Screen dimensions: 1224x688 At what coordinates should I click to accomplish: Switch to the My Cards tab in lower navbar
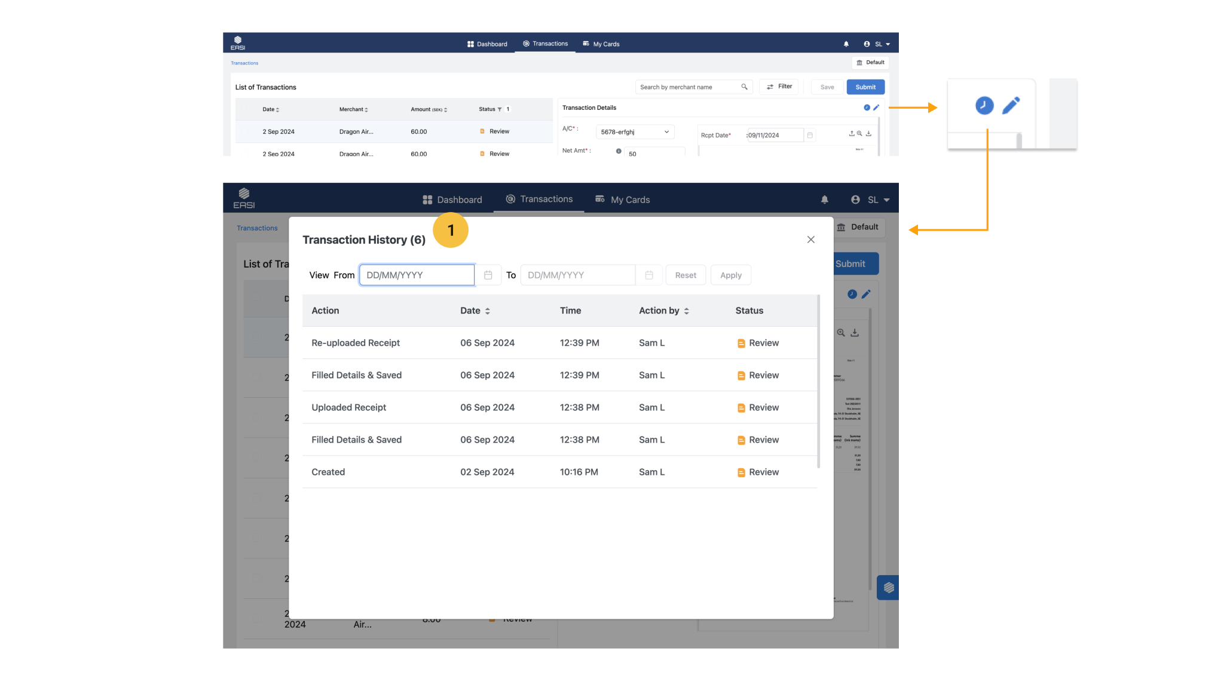[623, 200]
